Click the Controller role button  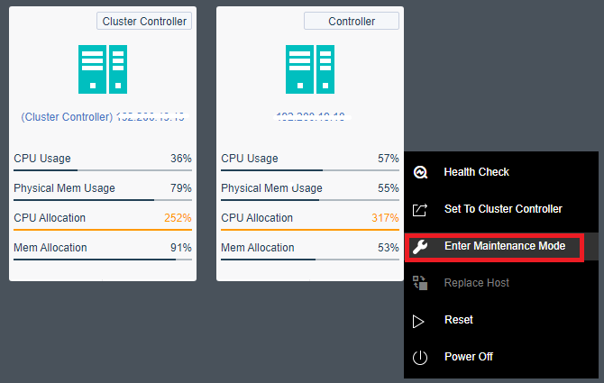click(x=352, y=21)
